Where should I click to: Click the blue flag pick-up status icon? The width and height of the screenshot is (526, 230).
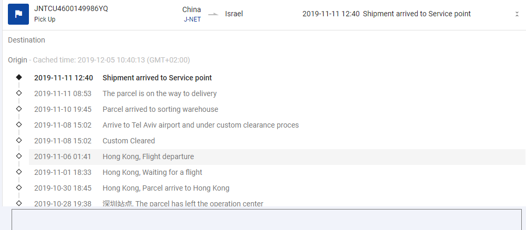coord(18,14)
